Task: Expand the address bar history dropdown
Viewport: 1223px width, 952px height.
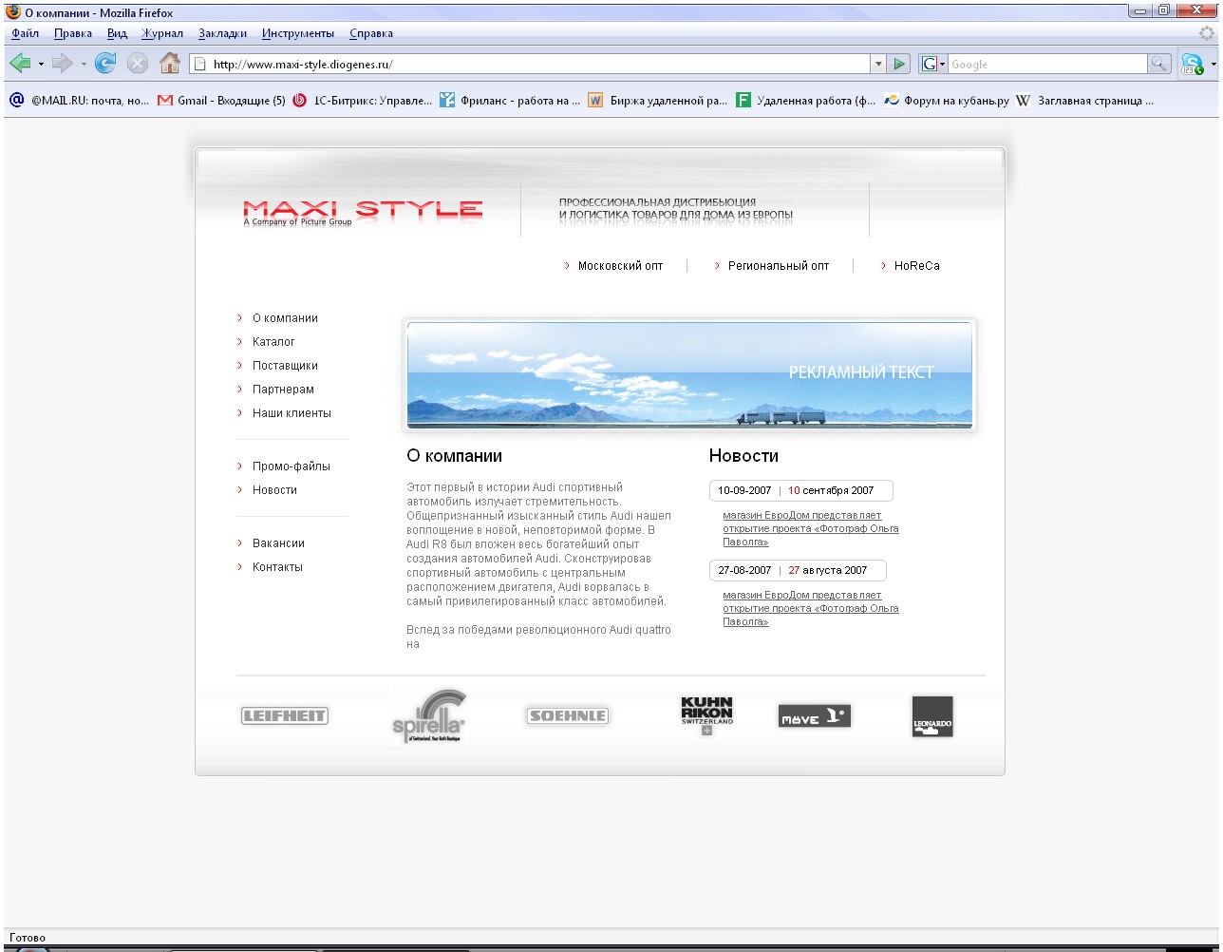Action: 878,64
